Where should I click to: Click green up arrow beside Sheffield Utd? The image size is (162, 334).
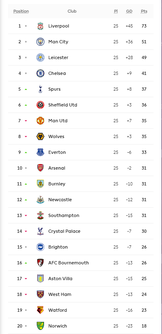click(26, 105)
